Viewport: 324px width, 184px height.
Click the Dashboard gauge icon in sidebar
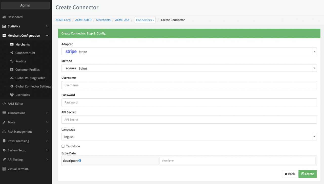[x=4, y=17]
